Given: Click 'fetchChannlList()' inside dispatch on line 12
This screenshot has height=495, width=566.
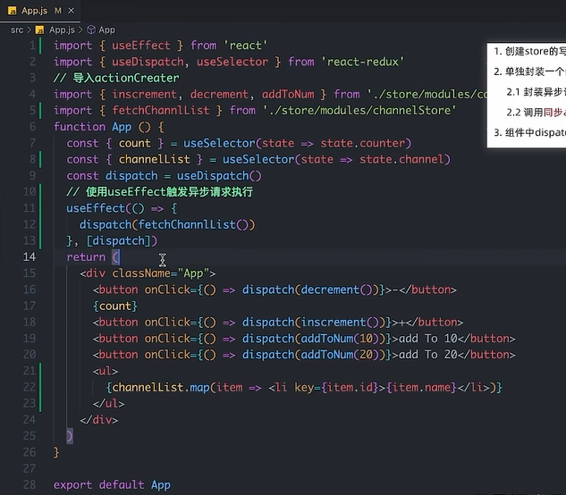Looking at the screenshot, I should [x=193, y=224].
